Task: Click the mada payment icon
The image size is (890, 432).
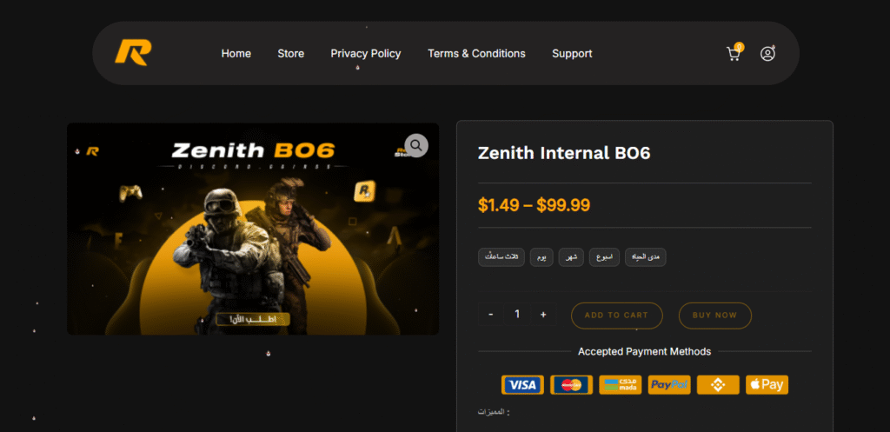Action: point(620,385)
